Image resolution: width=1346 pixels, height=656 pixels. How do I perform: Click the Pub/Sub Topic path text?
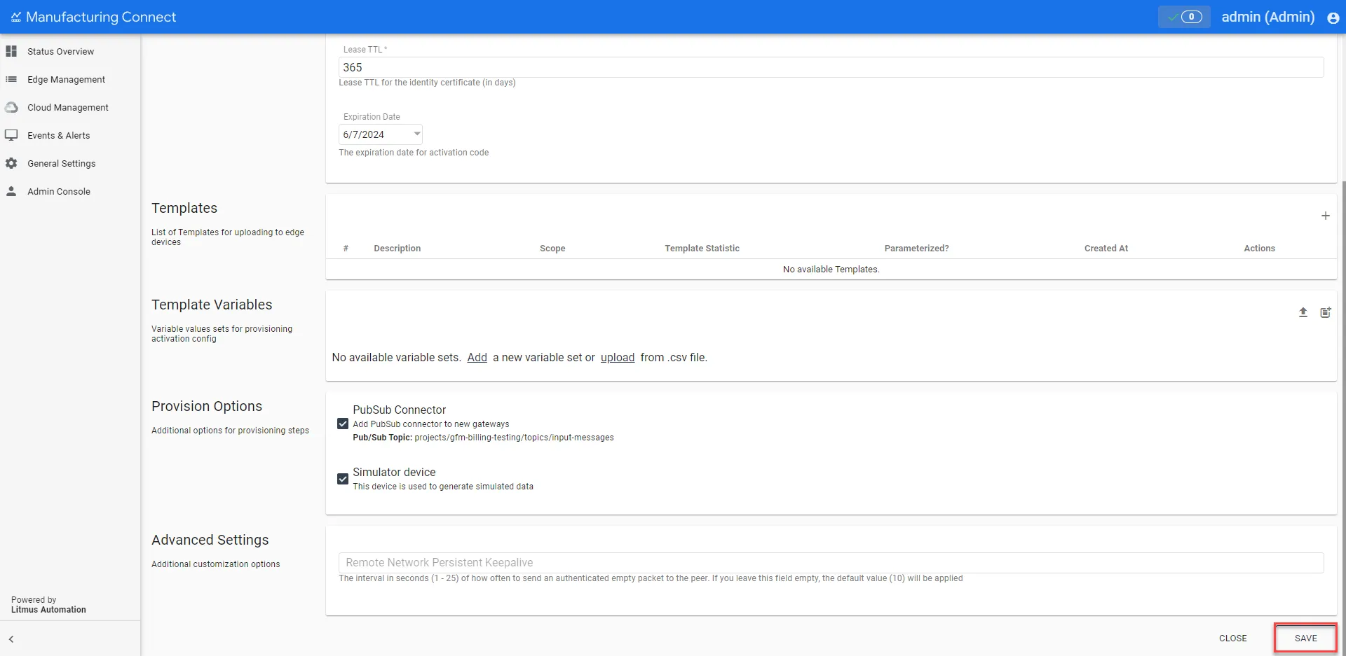pyautogui.click(x=514, y=438)
